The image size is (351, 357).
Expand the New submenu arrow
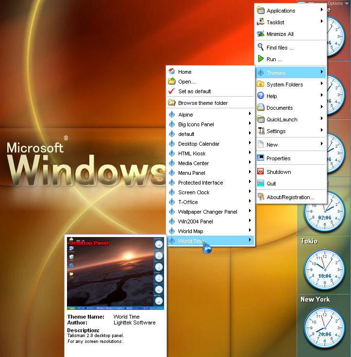coord(322,143)
